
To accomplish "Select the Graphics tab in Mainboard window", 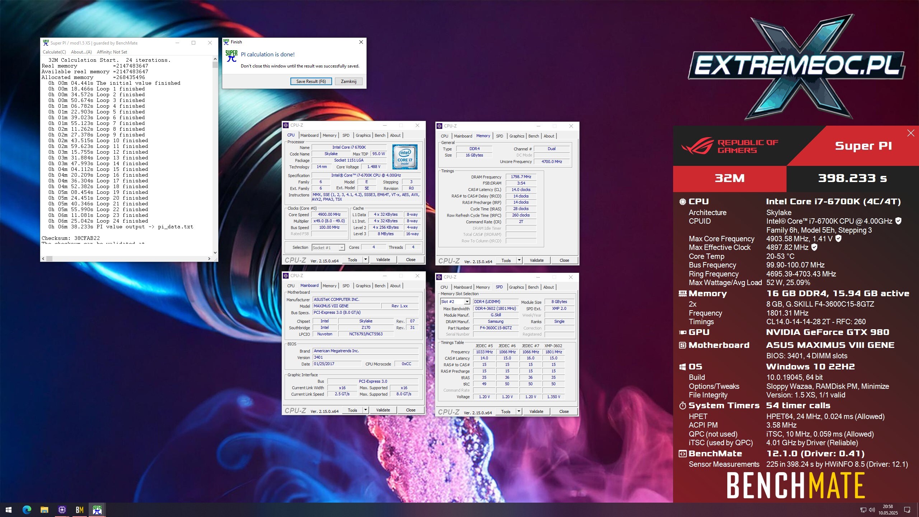I will click(x=363, y=286).
